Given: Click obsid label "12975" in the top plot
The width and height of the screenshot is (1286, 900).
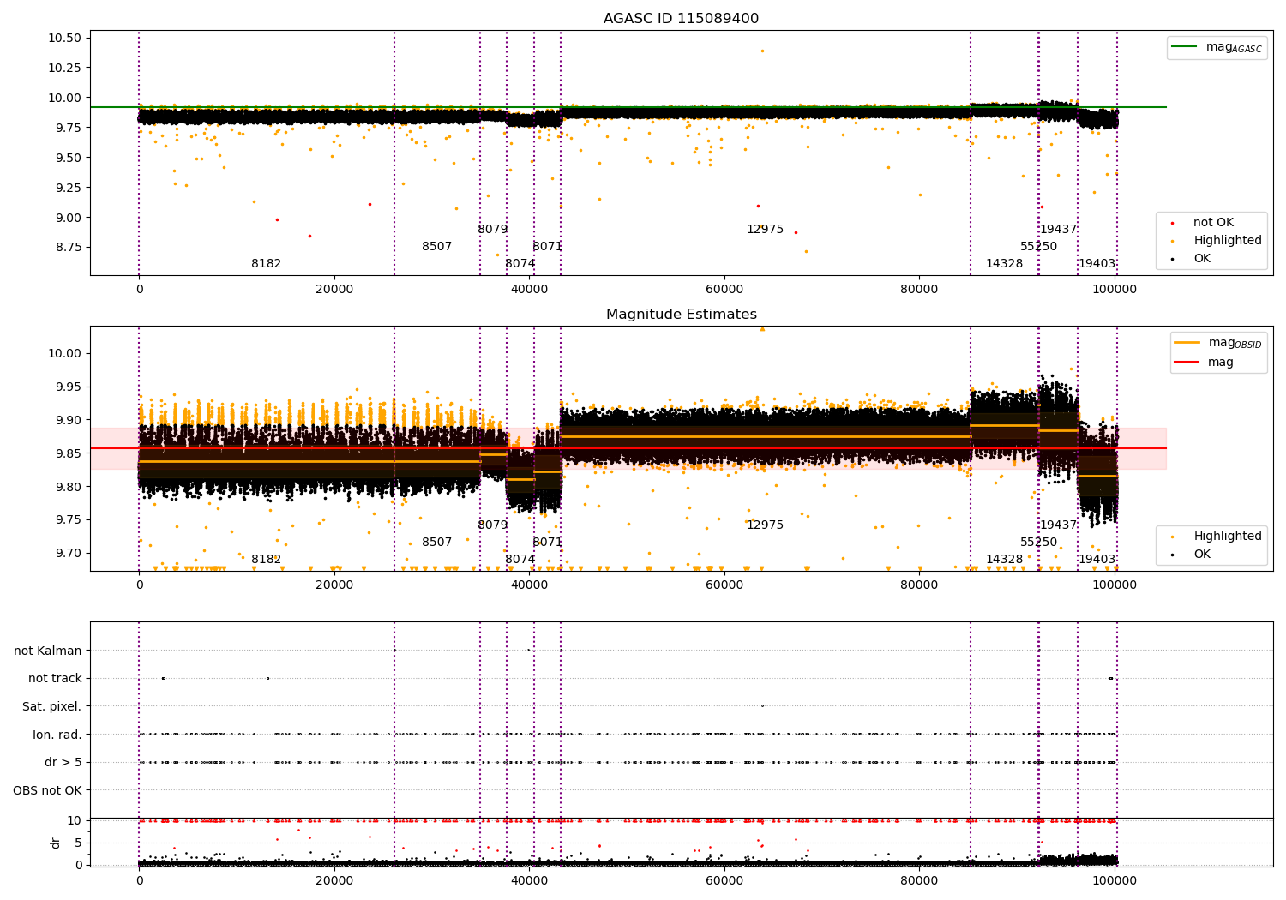Looking at the screenshot, I should 765,230.
